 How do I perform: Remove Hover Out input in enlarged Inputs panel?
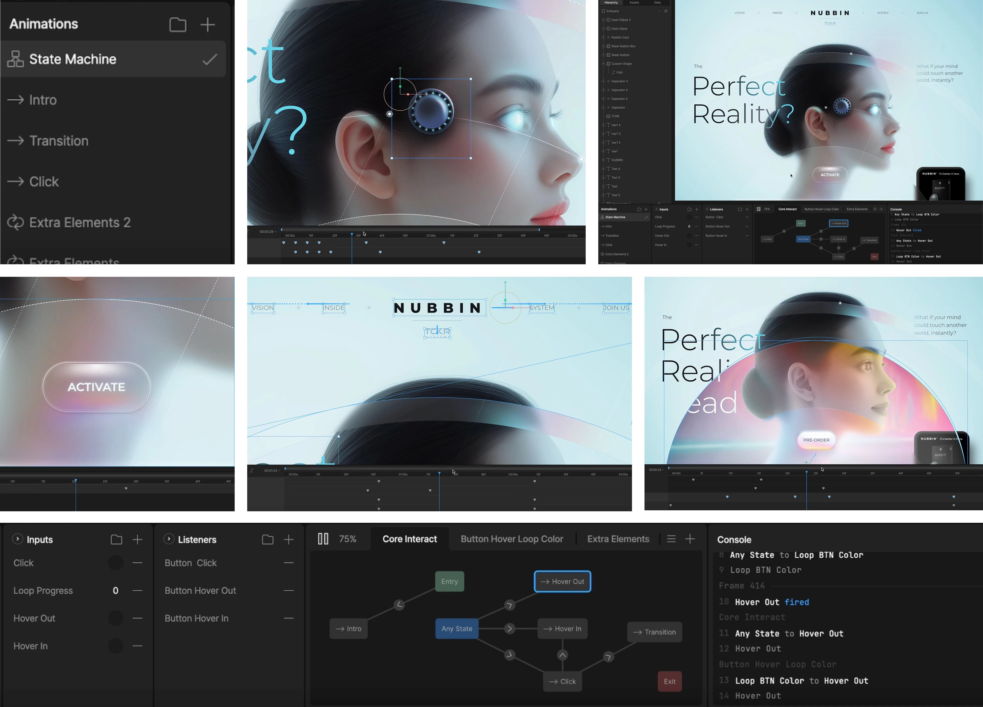(137, 618)
